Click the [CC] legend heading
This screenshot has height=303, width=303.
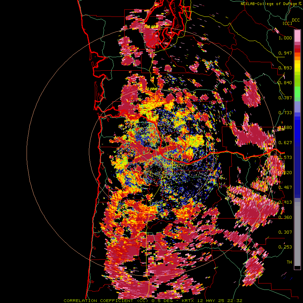288,23
